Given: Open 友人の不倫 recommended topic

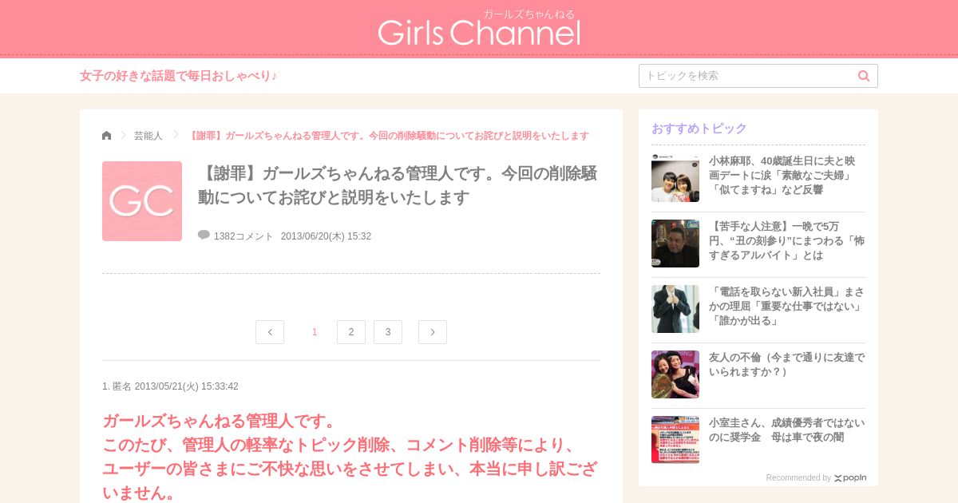Looking at the screenshot, I should tap(786, 365).
